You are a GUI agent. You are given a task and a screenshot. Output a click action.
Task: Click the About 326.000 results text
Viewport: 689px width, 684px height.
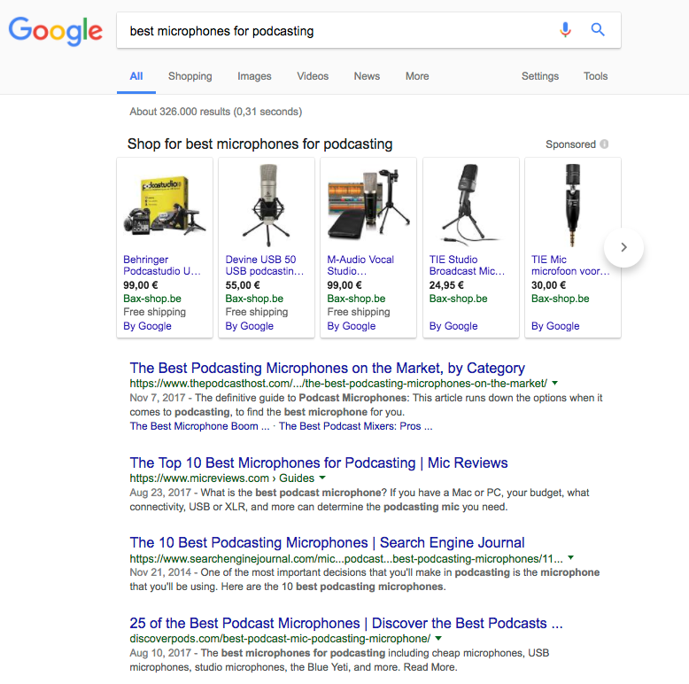216,112
